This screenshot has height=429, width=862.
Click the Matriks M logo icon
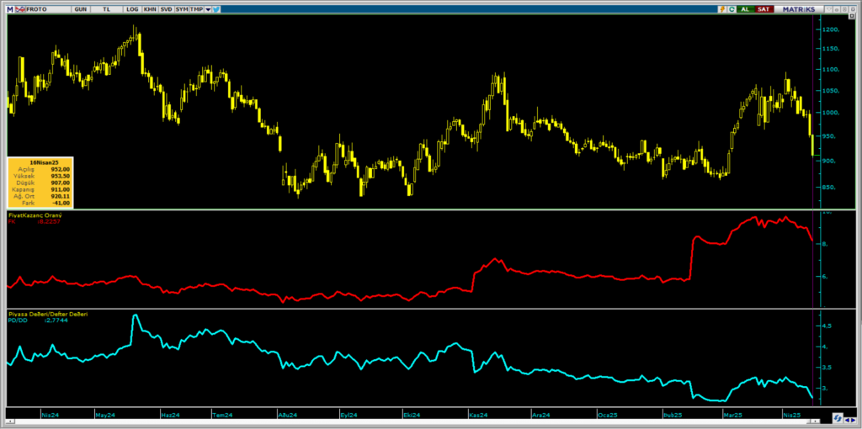[10, 8]
